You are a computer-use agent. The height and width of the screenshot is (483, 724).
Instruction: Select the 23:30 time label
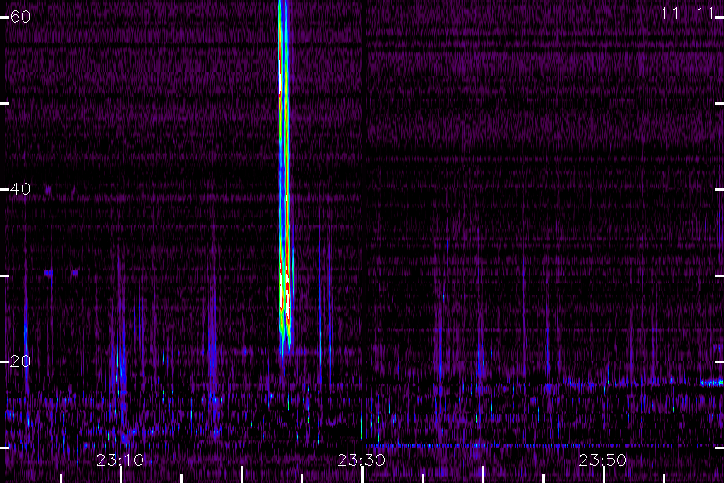pyautogui.click(x=361, y=460)
